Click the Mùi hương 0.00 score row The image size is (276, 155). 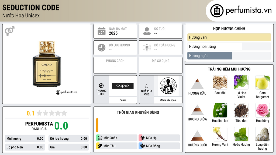click(x=25, y=139)
